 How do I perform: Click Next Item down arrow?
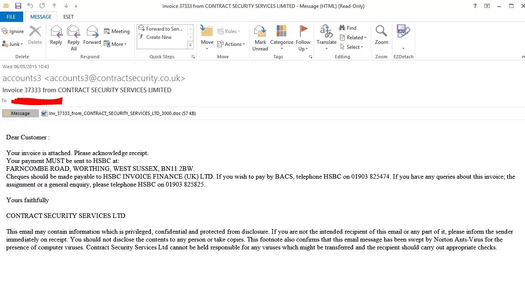click(x=66, y=6)
